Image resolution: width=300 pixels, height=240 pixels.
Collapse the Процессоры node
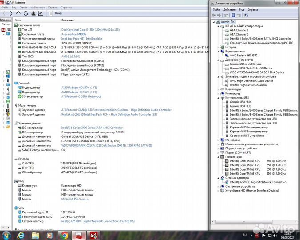(x=218, y=157)
